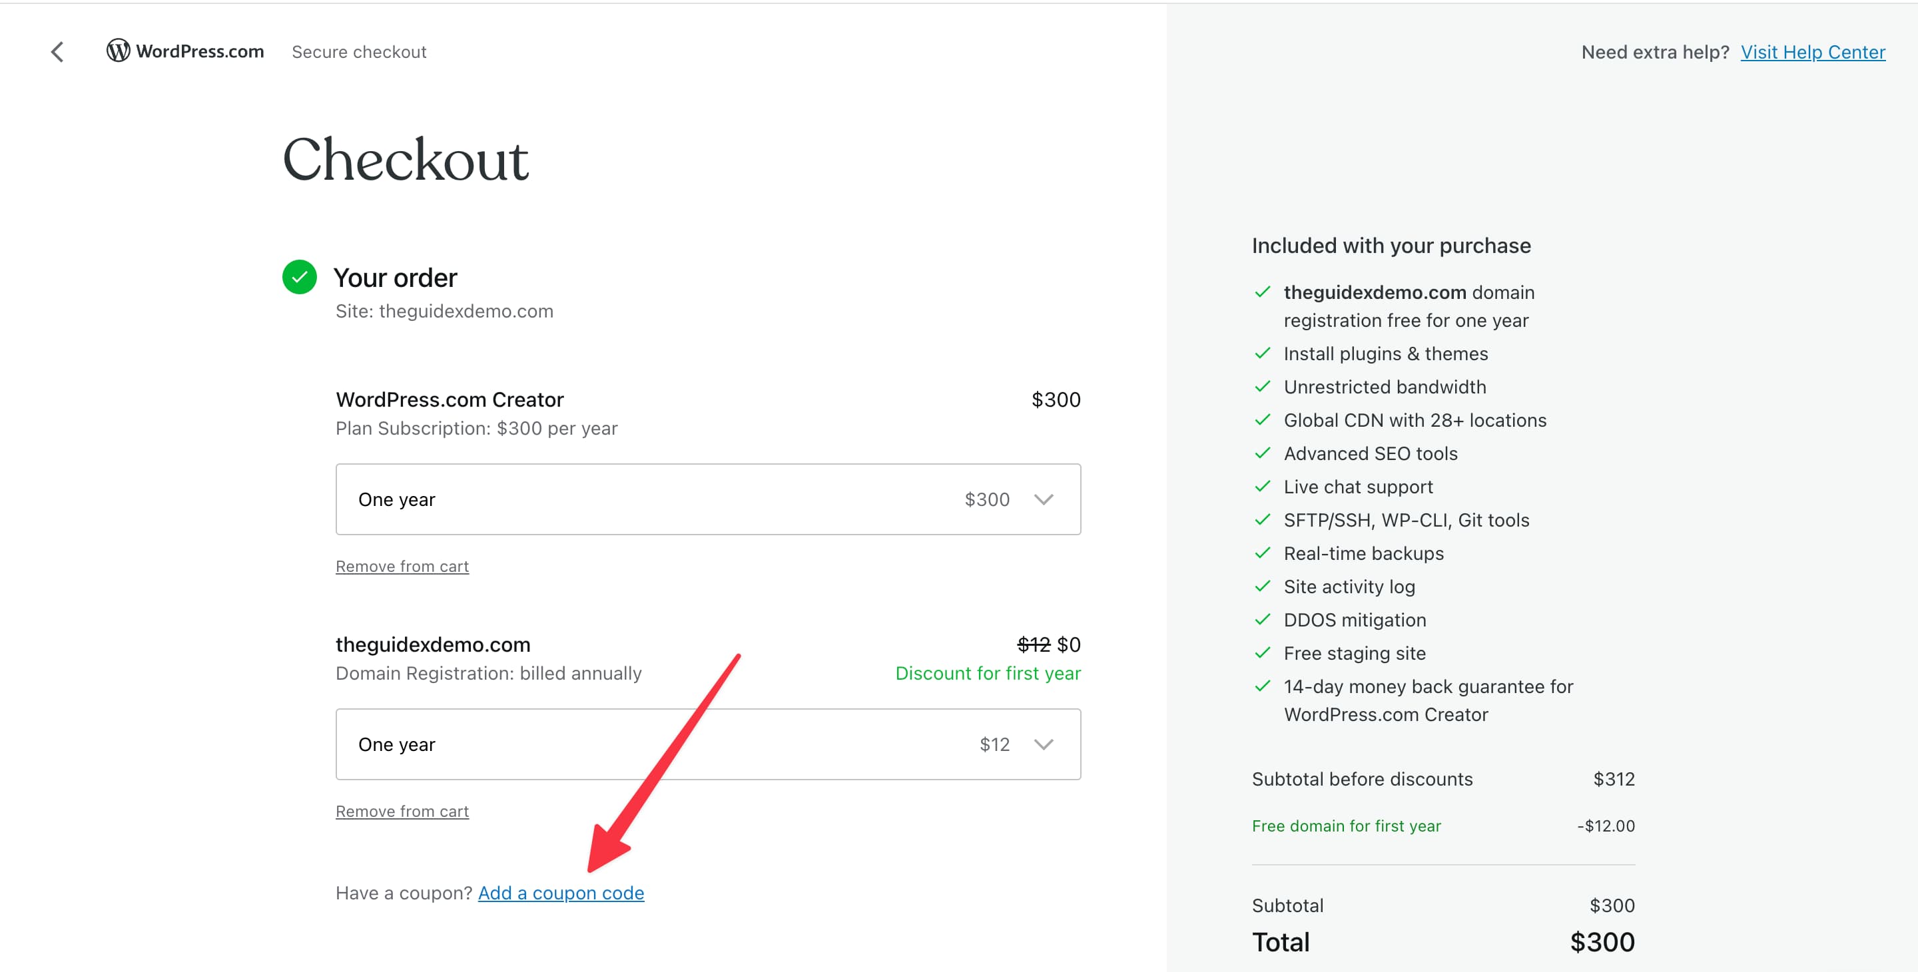Viewport: 1918px width, 972px height.
Task: Click the checkmark next to DDOS mitigation
Action: (x=1263, y=619)
